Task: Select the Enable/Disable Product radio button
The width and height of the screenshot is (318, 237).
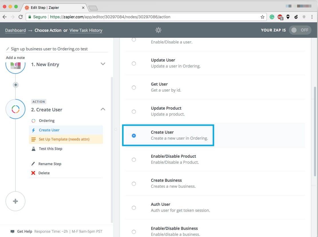Action: (134, 160)
